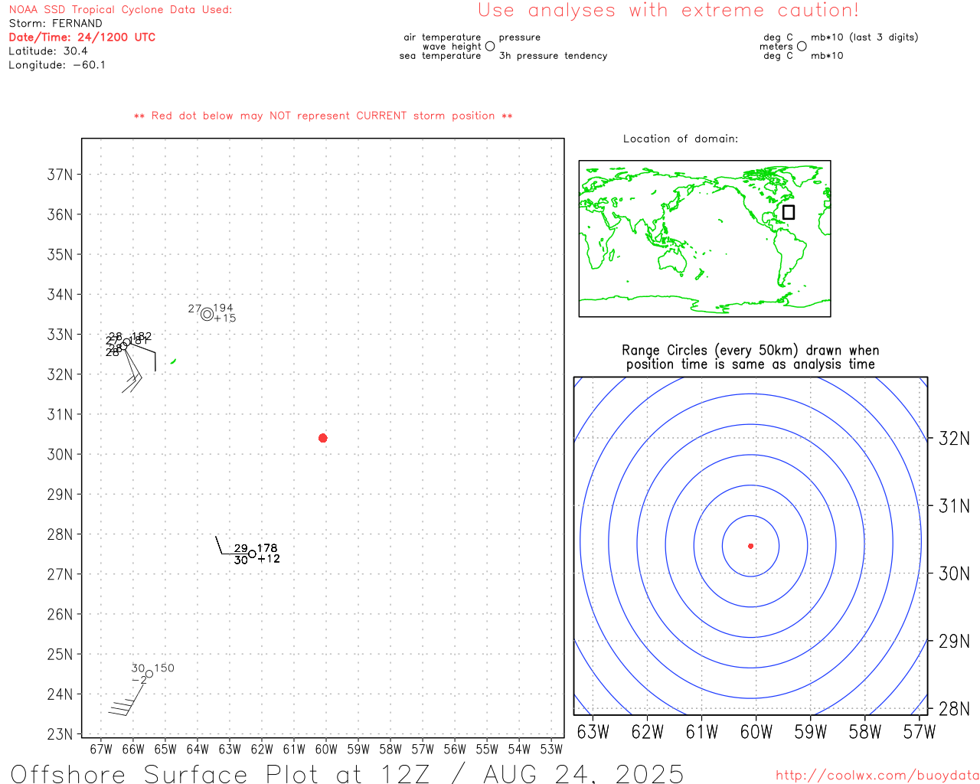
Task: Click the green Bermuda island mark near 32N
Action: click(x=173, y=361)
